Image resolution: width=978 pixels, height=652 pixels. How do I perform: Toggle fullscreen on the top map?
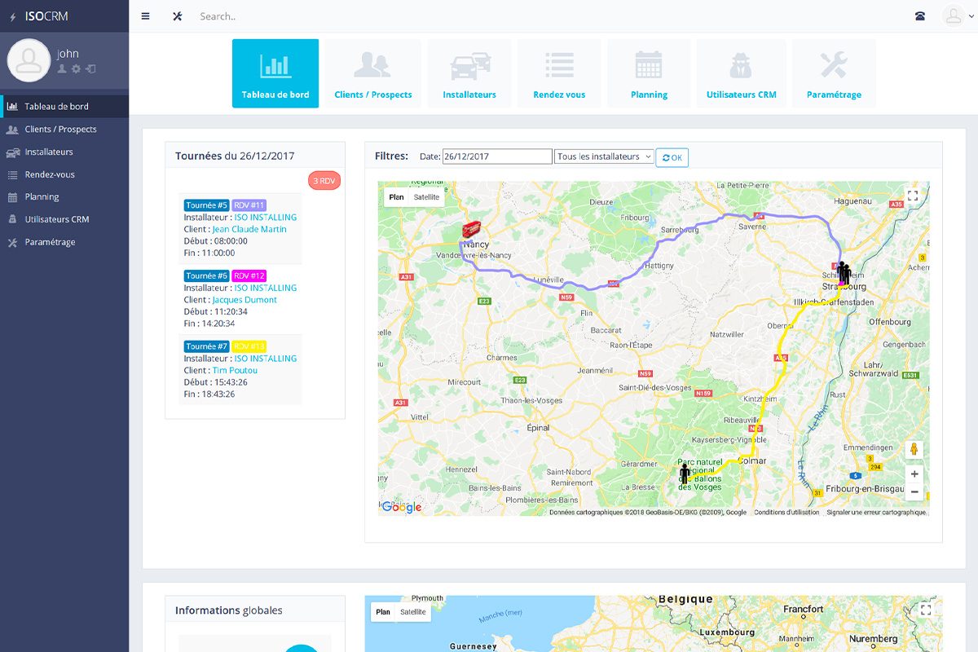(913, 196)
